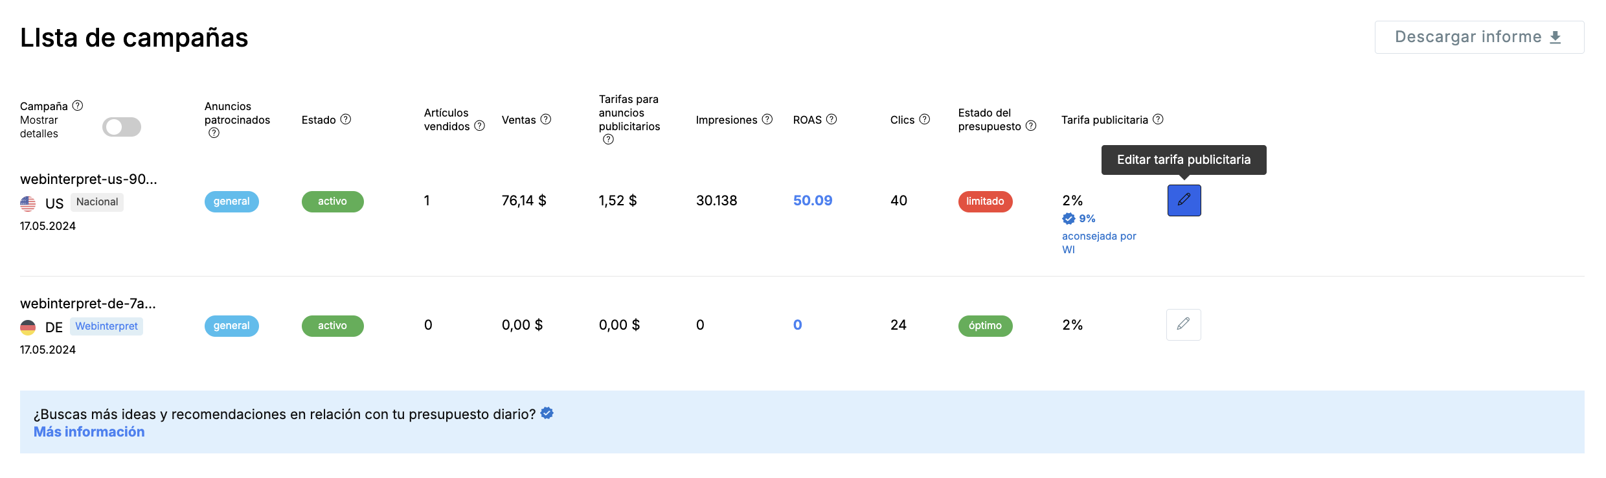Enable the Mostrar detalles toggle

[x=122, y=127]
